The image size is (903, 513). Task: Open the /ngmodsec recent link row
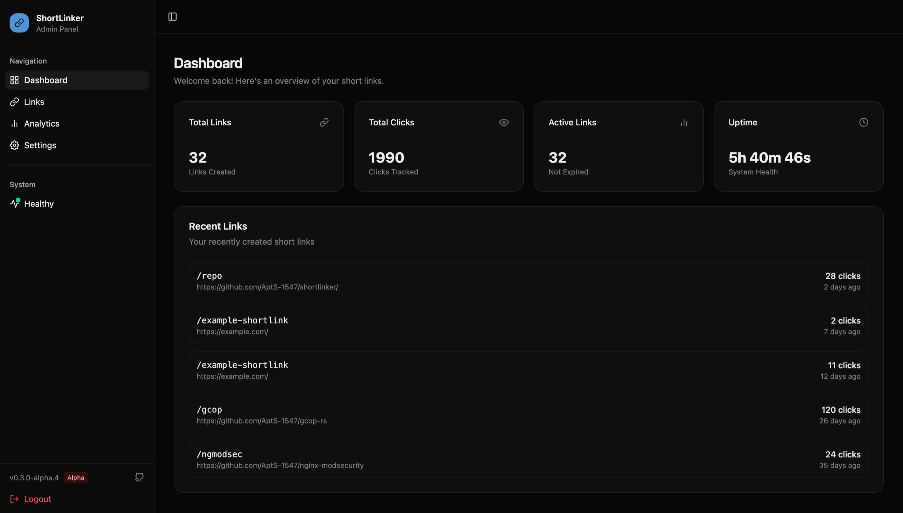pyautogui.click(x=528, y=459)
